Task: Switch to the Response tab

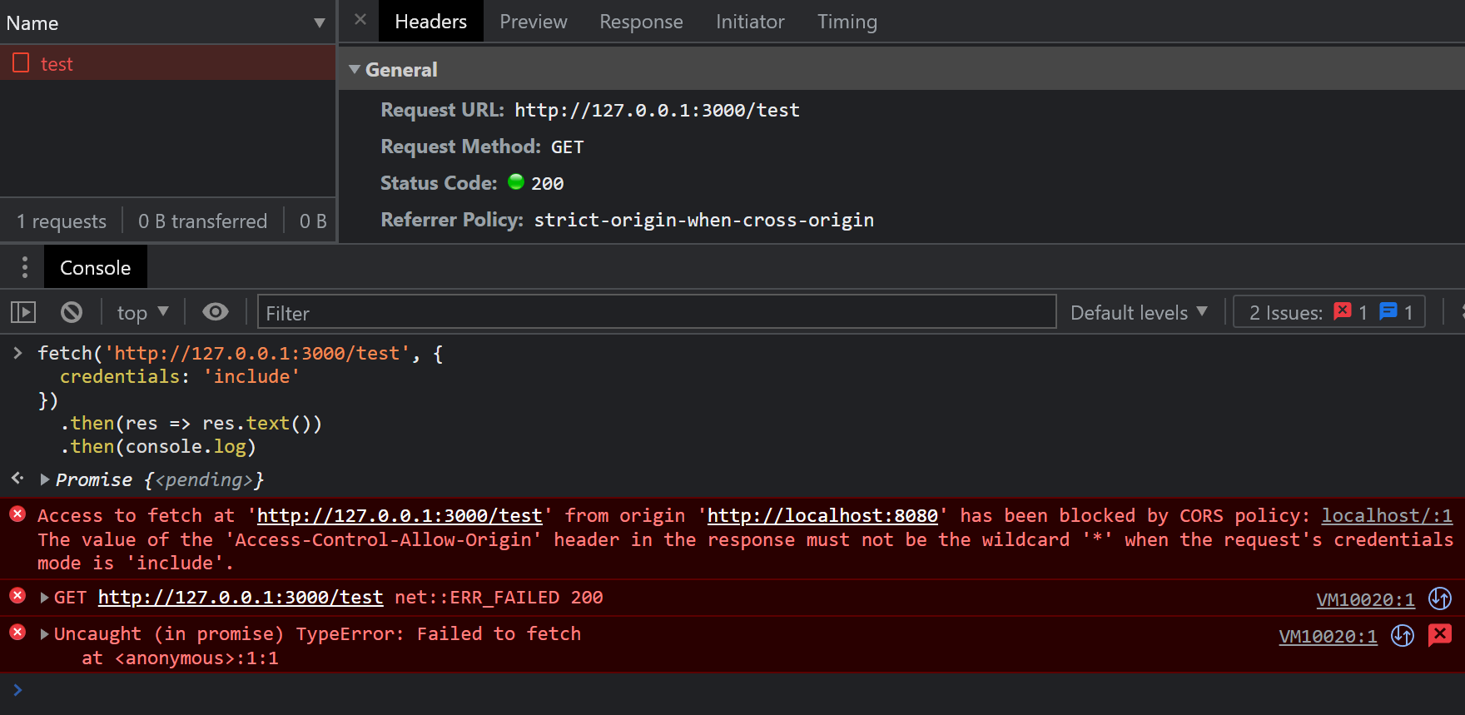Action: pyautogui.click(x=641, y=22)
